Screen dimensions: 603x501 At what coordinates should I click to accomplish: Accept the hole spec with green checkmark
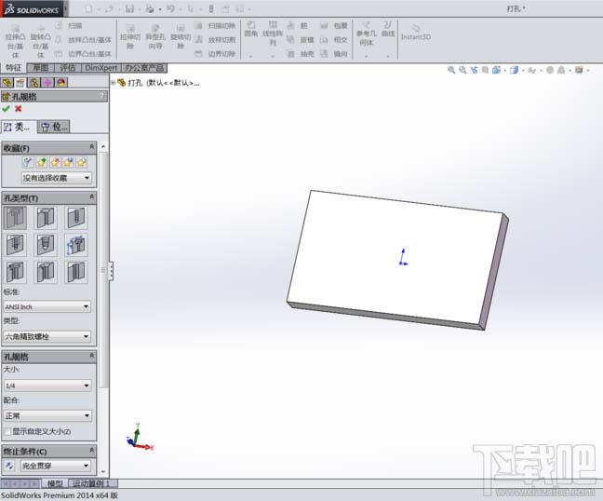tap(6, 109)
